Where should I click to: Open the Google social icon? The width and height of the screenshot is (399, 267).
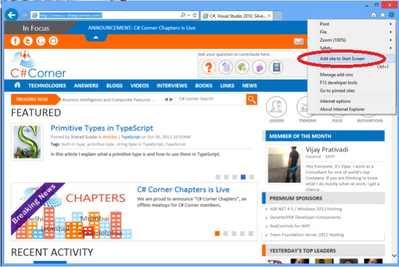tap(41, 41)
